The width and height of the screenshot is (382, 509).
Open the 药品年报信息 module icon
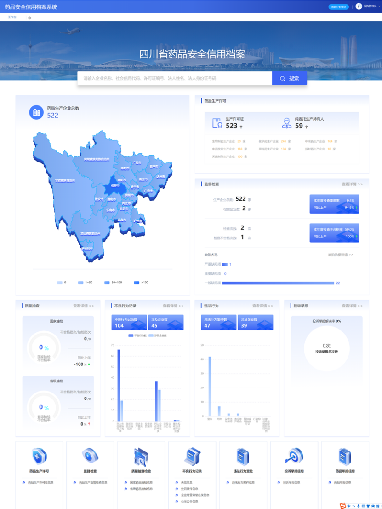[345, 457]
